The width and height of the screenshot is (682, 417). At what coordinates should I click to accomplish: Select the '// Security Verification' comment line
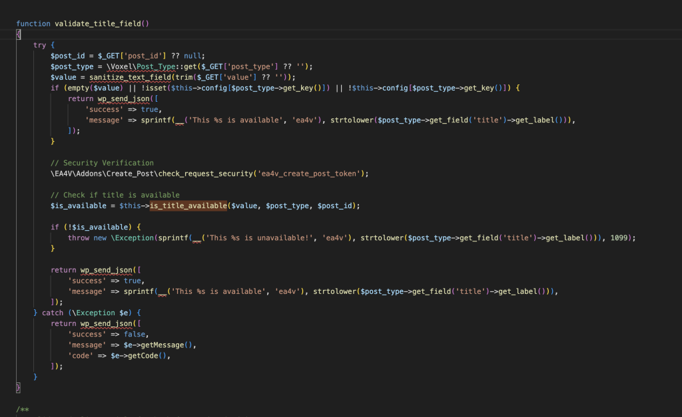(102, 163)
